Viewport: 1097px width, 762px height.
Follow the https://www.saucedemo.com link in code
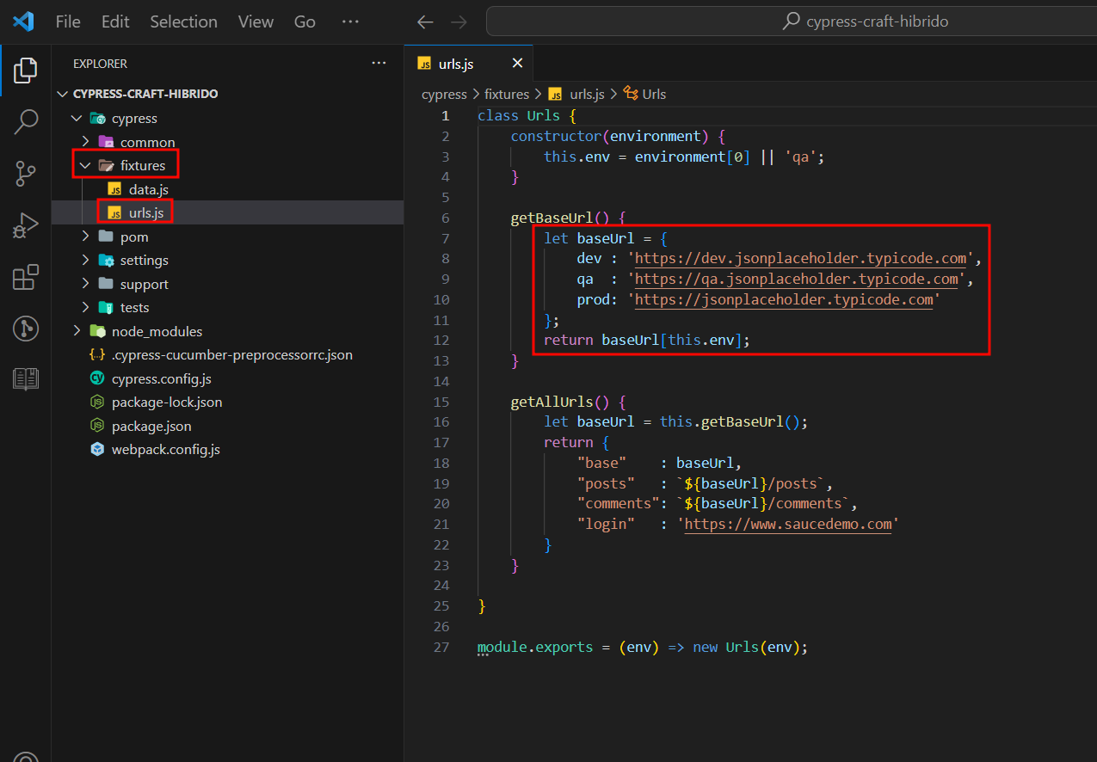pyautogui.click(x=788, y=525)
